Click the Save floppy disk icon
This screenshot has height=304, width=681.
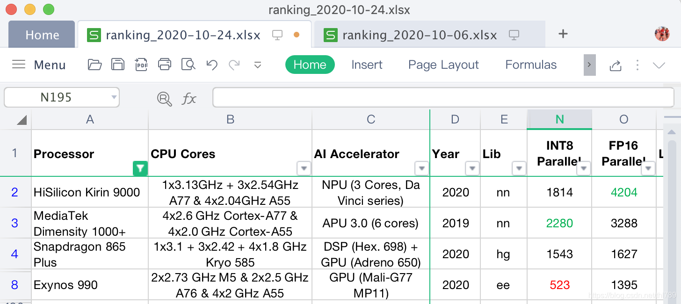[x=118, y=65]
